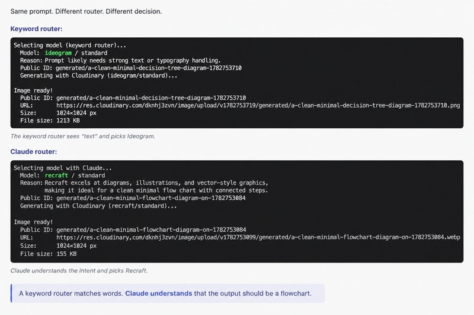Click the green recraft model name
The image size is (474, 315).
pos(56,176)
